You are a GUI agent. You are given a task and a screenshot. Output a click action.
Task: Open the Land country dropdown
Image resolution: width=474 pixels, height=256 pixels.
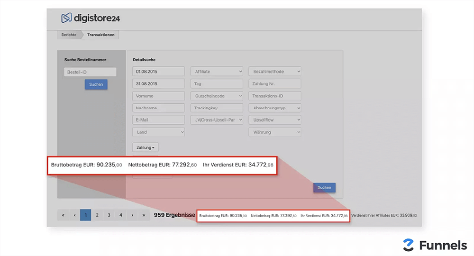coord(158,132)
